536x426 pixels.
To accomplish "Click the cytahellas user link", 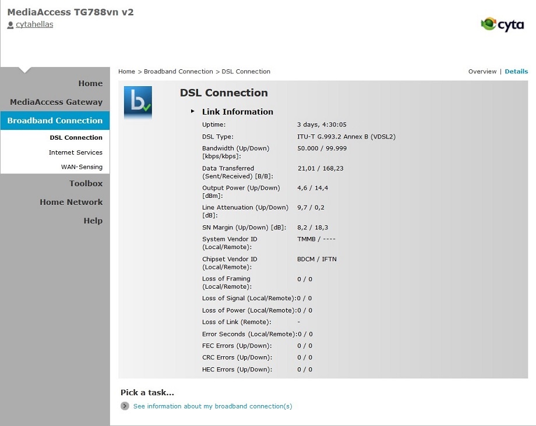I will (34, 24).
